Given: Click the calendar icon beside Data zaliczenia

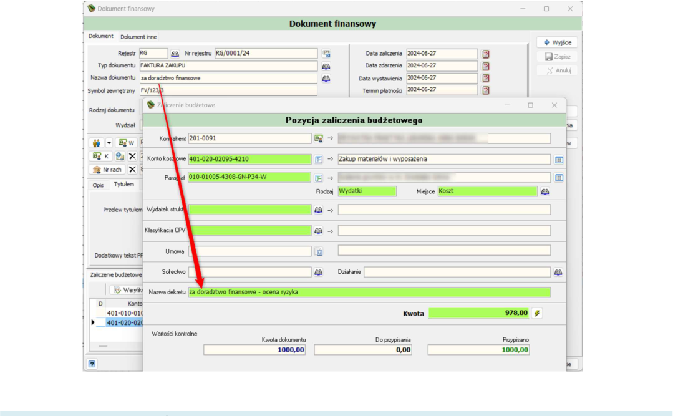Looking at the screenshot, I should (485, 54).
